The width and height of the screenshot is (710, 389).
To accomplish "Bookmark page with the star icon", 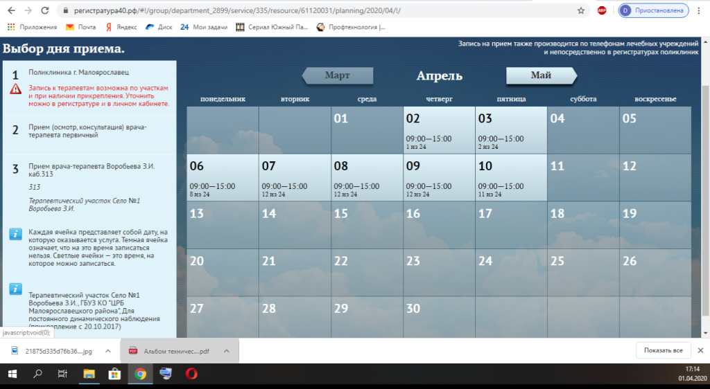I will pyautogui.click(x=581, y=11).
